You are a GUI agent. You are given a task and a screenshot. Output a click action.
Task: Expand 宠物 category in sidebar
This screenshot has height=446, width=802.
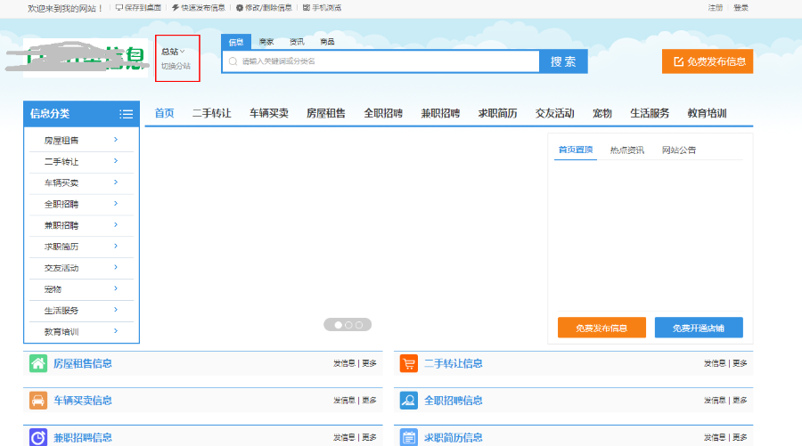(x=81, y=289)
